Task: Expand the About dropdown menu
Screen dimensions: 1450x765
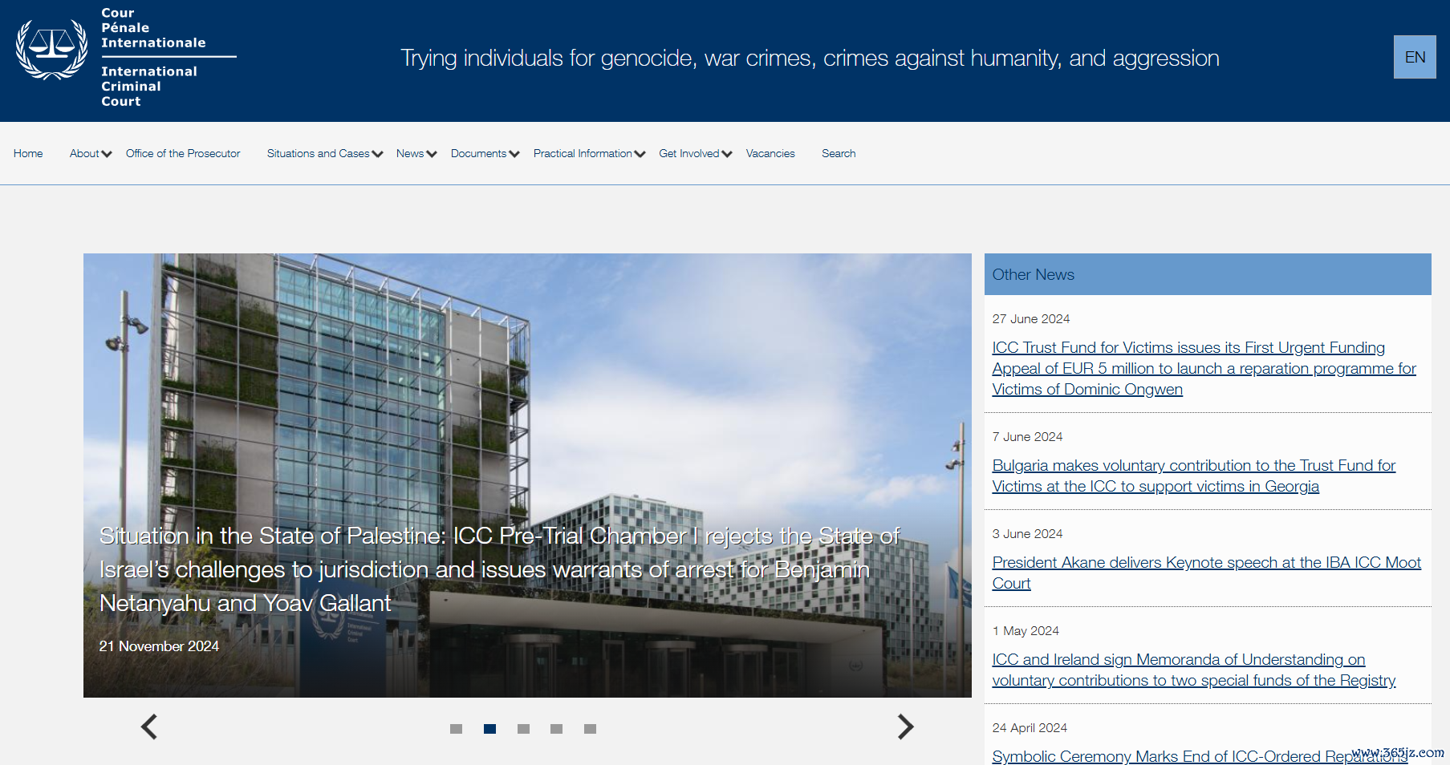Action: pyautogui.click(x=91, y=153)
